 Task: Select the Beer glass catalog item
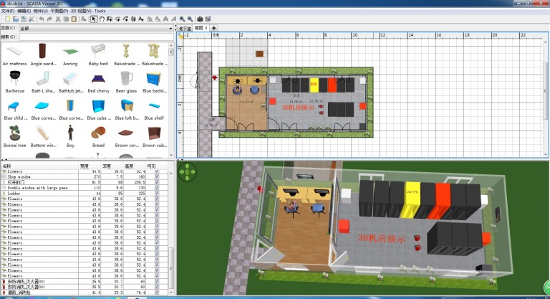(x=126, y=82)
